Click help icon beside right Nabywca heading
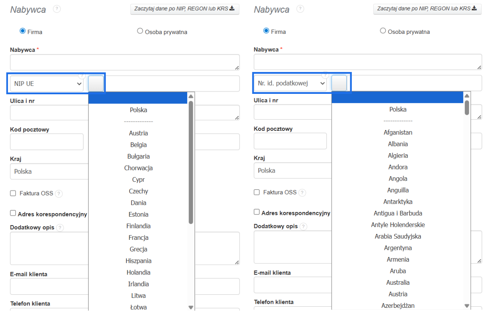 [x=300, y=9]
